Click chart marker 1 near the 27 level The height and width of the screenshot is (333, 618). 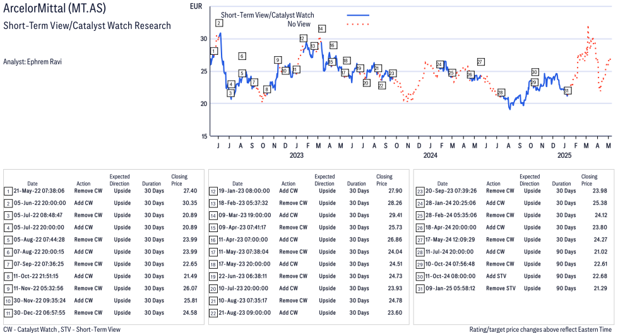coord(213,51)
